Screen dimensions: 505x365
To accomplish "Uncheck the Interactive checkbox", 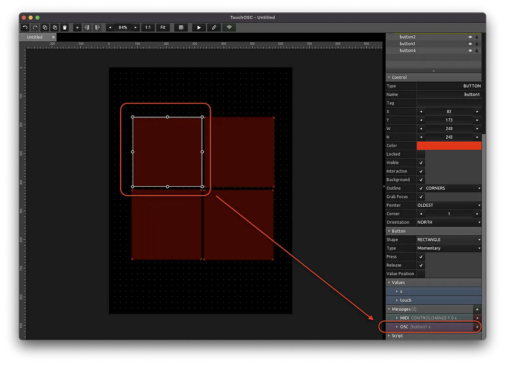I will pos(421,171).
